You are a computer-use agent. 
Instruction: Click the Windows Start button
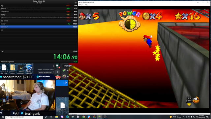tap(2, 117)
